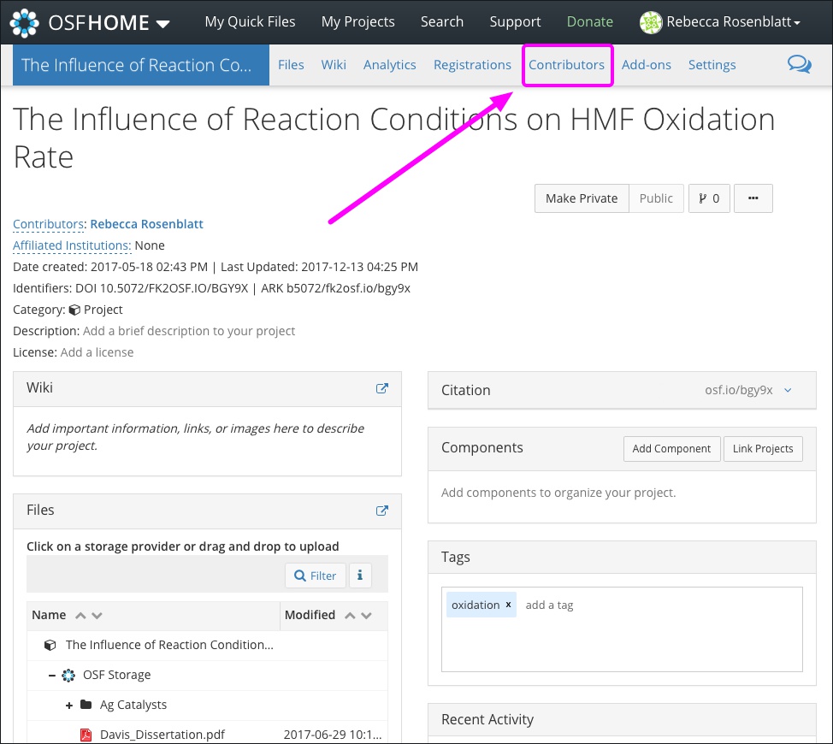Click the Make Private button
833x744 pixels.
click(582, 198)
